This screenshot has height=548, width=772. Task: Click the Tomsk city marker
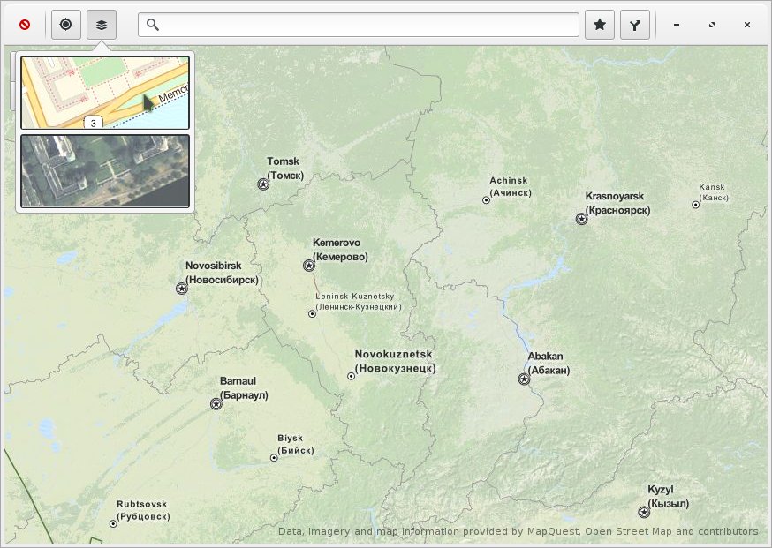tap(263, 184)
